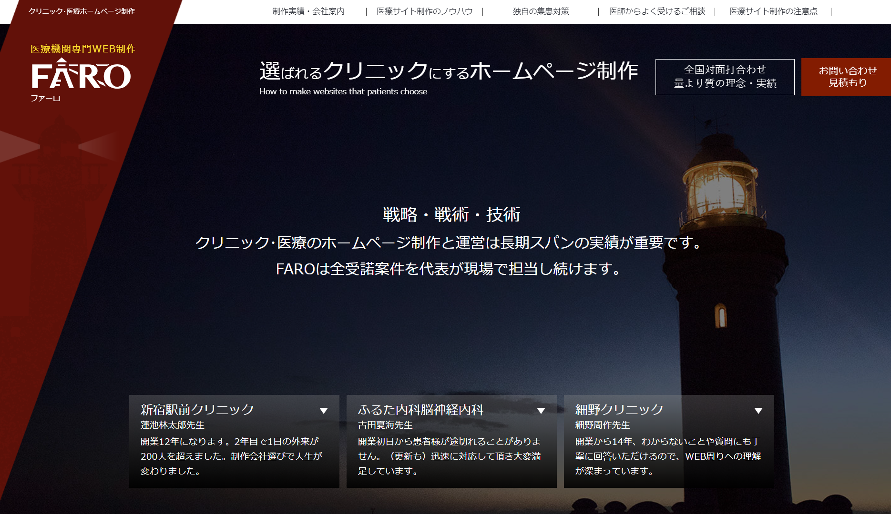Select the 独自の集患対策 menu item
This screenshot has height=514, width=891.
[541, 11]
